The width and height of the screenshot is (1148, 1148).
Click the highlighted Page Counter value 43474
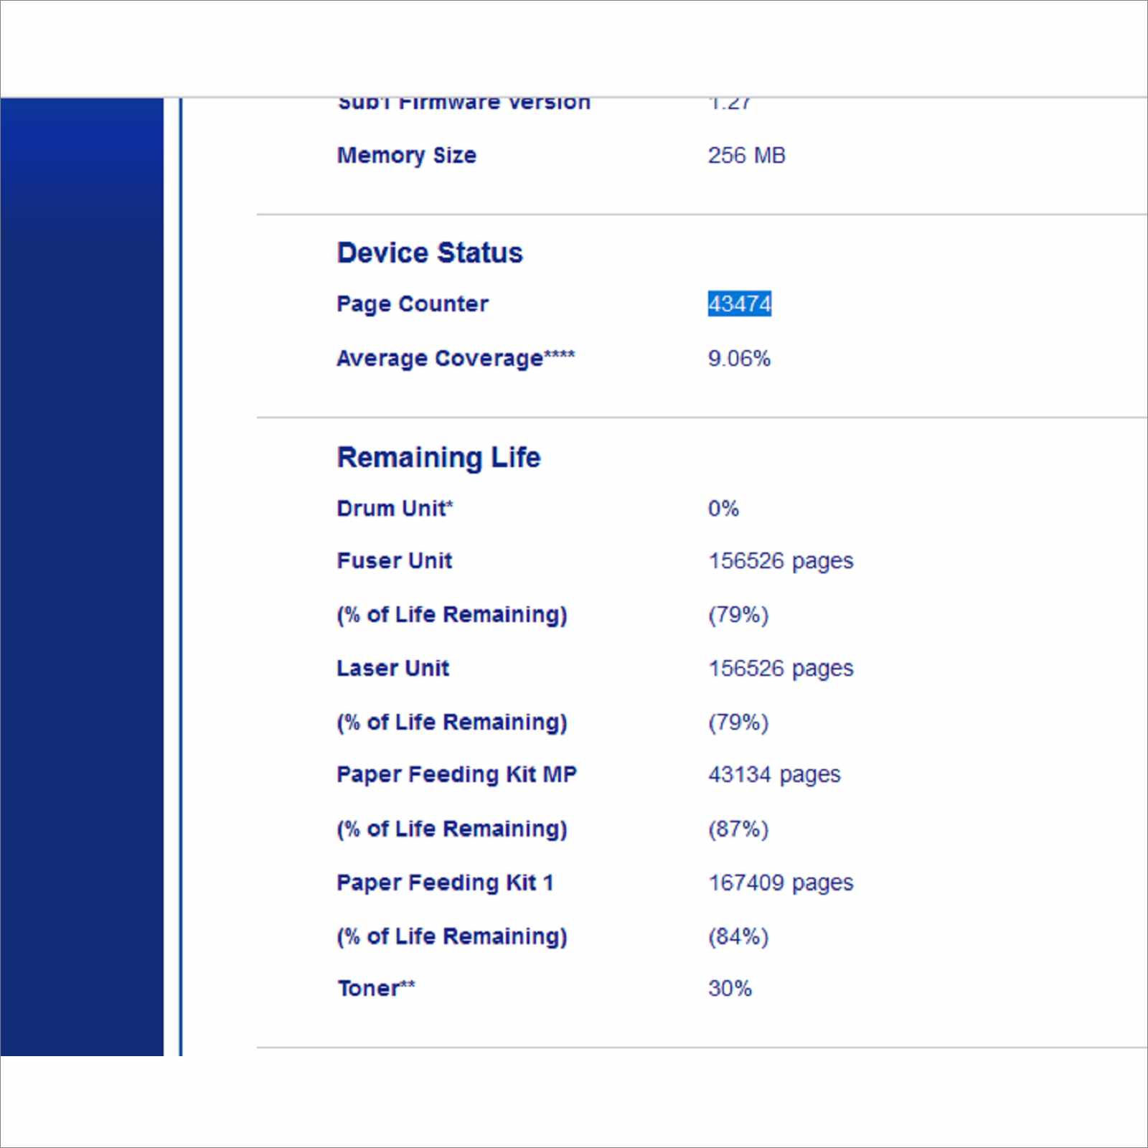[739, 304]
